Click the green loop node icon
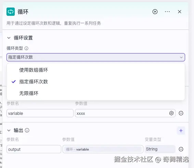 (11, 12)
